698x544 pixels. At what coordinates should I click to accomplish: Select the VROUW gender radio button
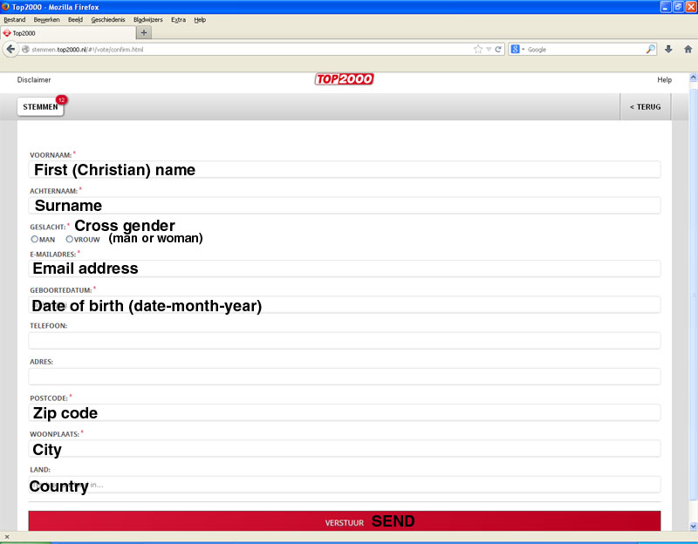click(70, 239)
